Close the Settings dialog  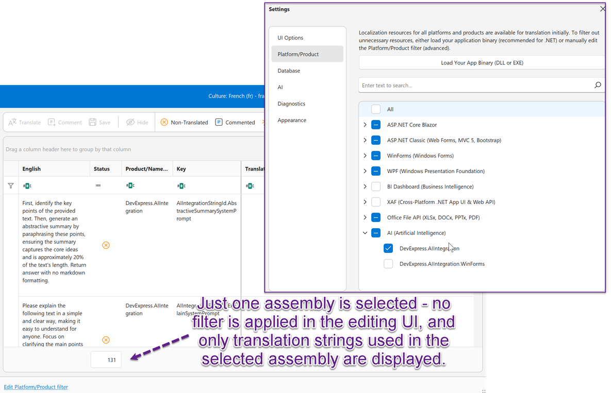pos(603,9)
